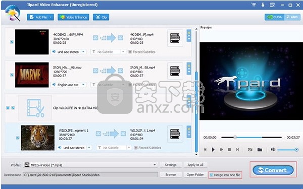
Task: Uncheck the Clip-WILDLIFE group checkbox
Action: pos(13,108)
